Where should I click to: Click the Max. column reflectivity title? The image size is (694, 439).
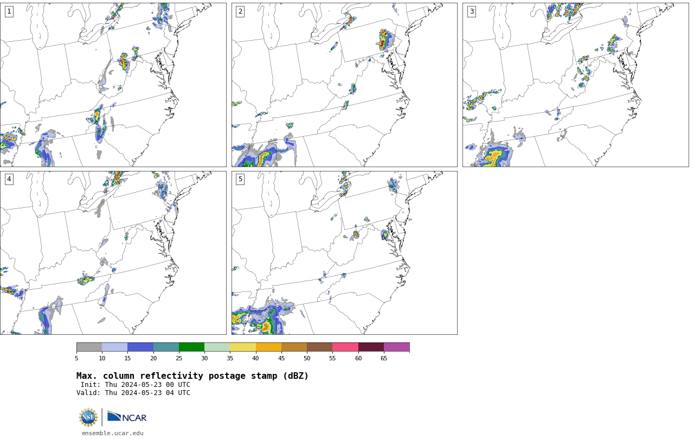tap(192, 376)
